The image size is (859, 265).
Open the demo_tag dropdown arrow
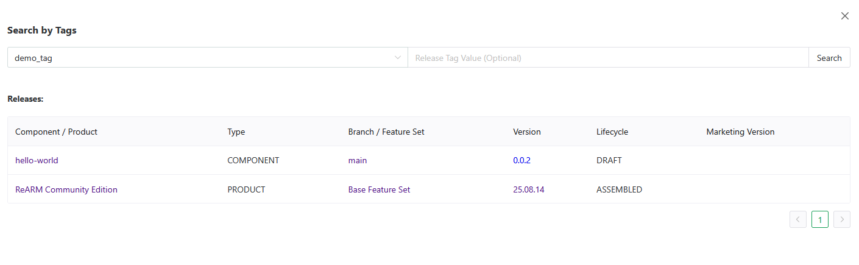(x=398, y=58)
